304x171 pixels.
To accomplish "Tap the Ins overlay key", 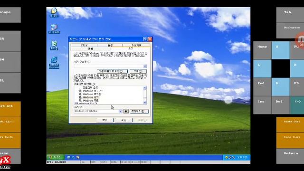I will click(262, 105).
